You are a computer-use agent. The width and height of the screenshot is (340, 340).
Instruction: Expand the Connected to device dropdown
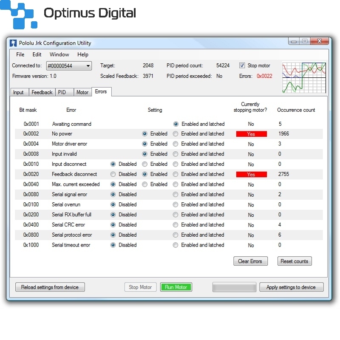point(69,66)
